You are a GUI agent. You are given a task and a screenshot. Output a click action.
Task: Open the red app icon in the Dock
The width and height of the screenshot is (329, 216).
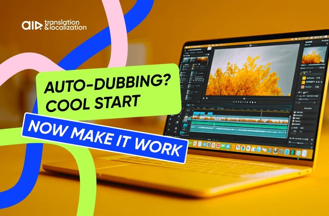coord(218,146)
